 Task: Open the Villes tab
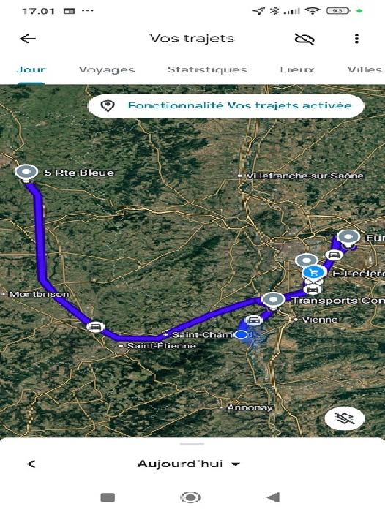pyautogui.click(x=365, y=69)
